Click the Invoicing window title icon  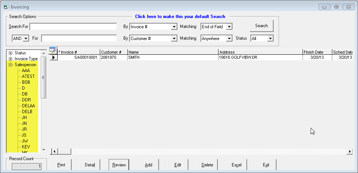click(6, 7)
